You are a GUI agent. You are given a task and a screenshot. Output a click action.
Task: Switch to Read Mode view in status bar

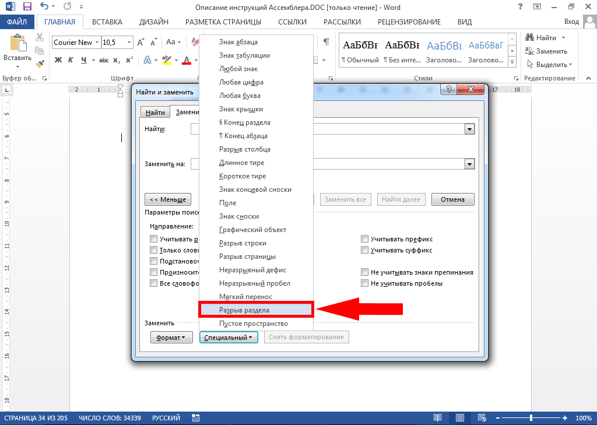[437, 418]
